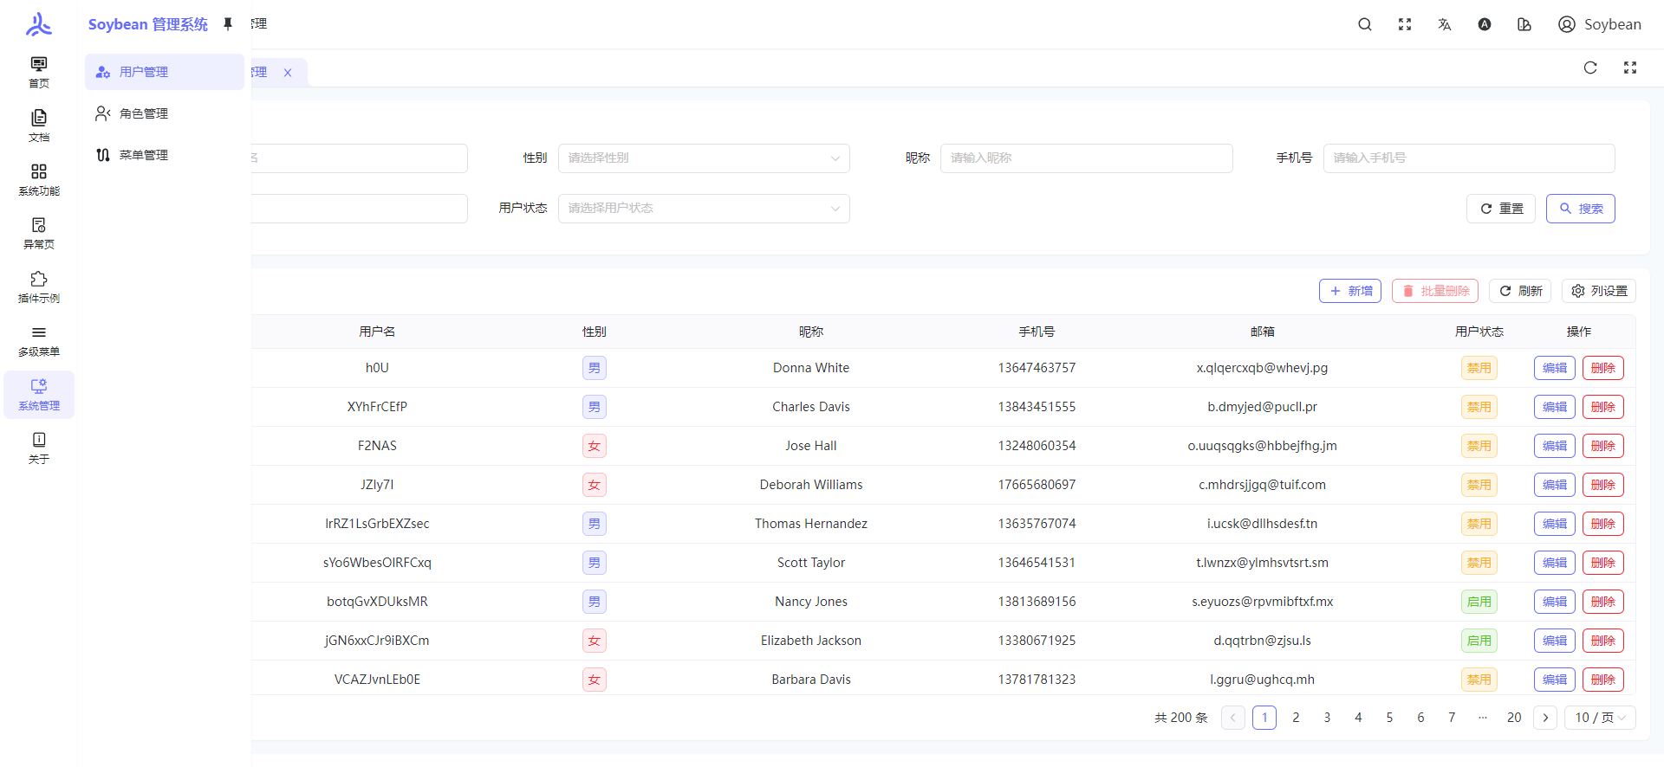
Task: Click 删除 for Barbara Davis row
Action: tap(1602, 680)
